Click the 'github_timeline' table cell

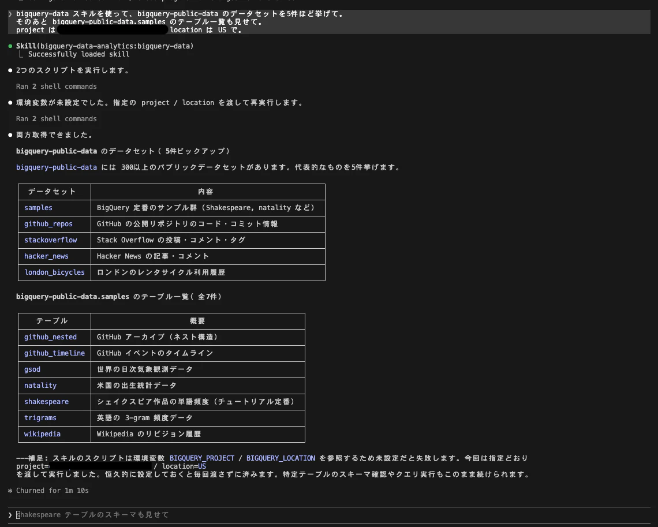[x=55, y=353]
